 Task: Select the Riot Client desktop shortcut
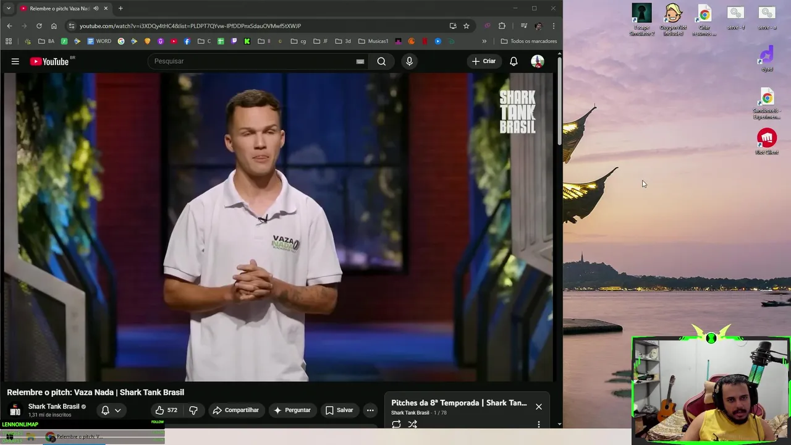(x=767, y=142)
